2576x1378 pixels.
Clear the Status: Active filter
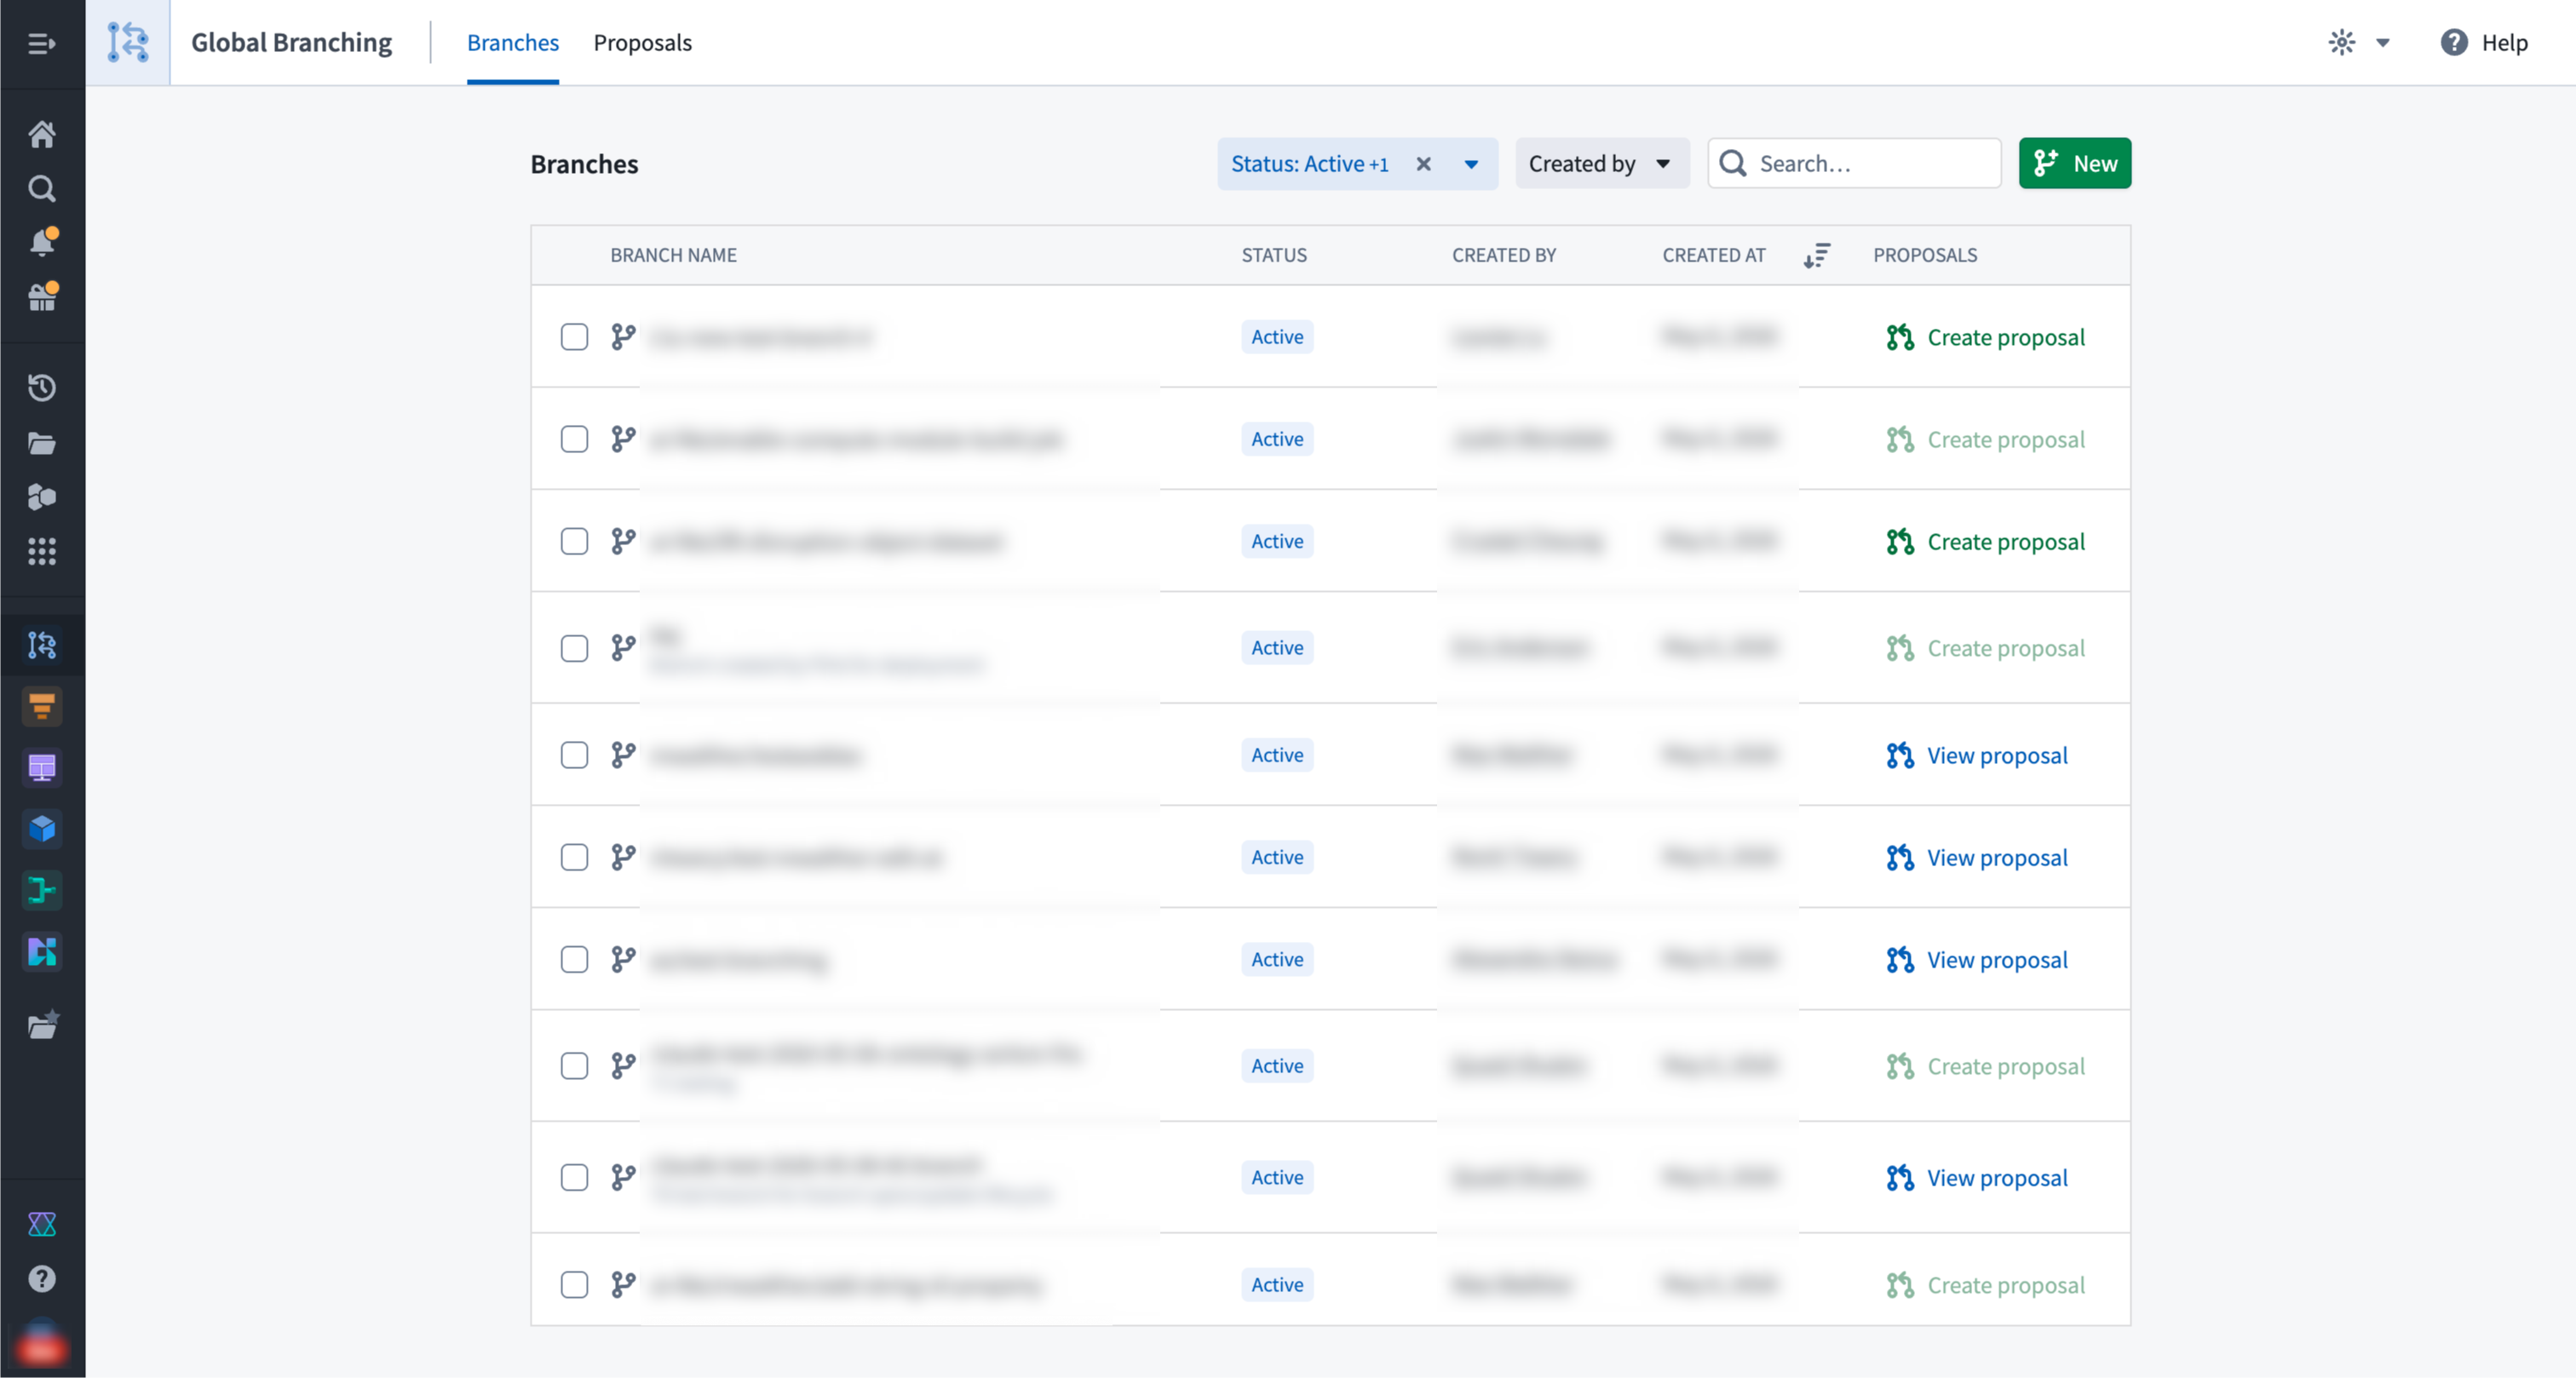point(1423,164)
